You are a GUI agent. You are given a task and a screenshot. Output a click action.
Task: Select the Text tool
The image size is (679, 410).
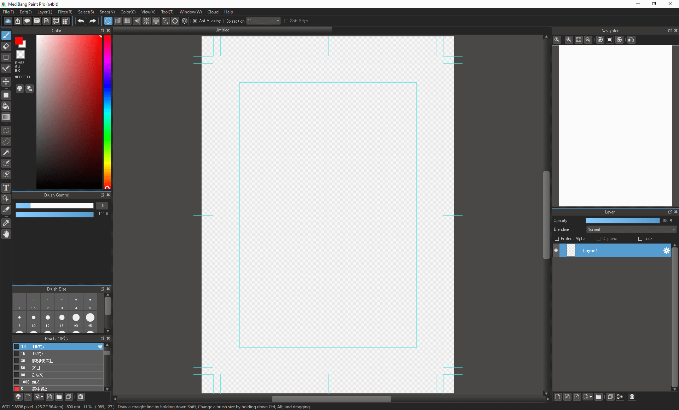point(6,188)
